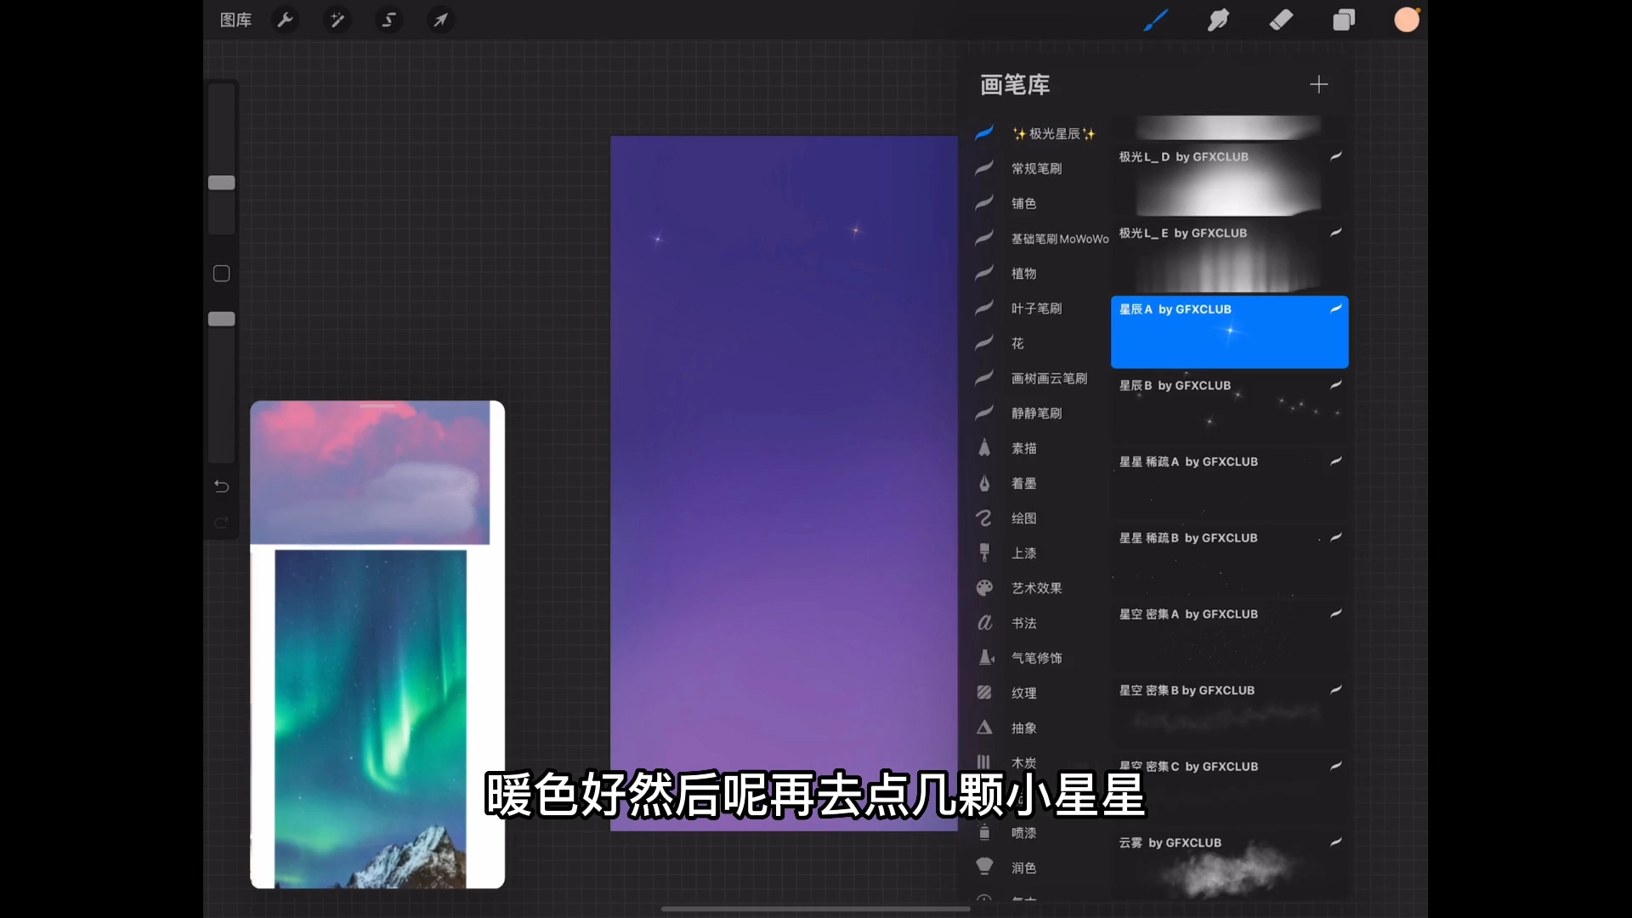Add new brush with plus button

point(1318,84)
